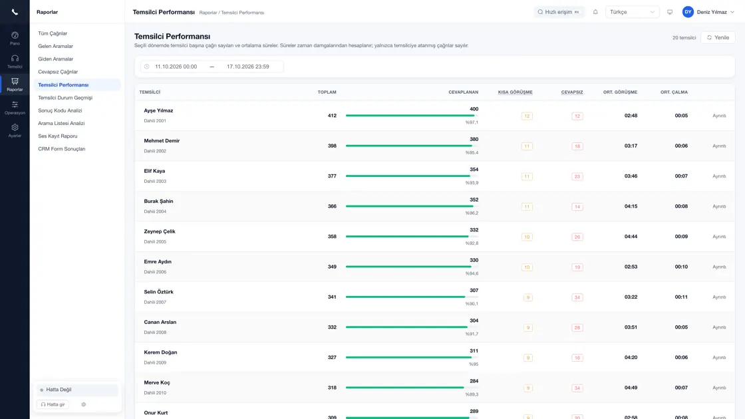This screenshot has height=419, width=745.
Task: Select Temsilci Performansı menu item
Action: click(x=77, y=84)
